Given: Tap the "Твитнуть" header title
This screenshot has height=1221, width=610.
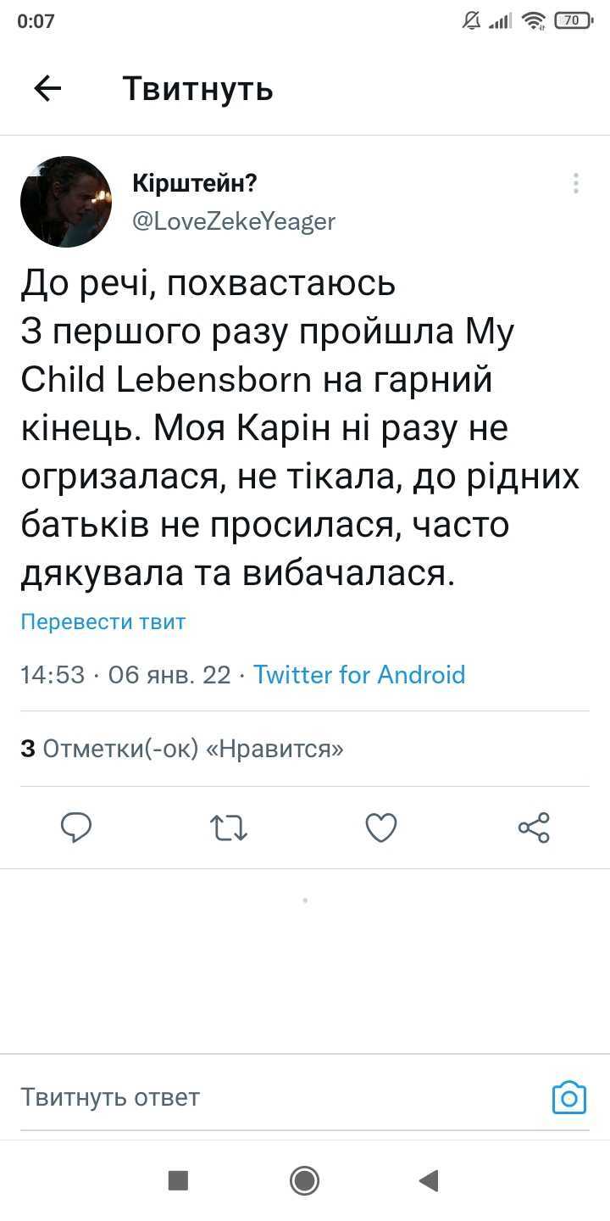Looking at the screenshot, I should (198, 88).
